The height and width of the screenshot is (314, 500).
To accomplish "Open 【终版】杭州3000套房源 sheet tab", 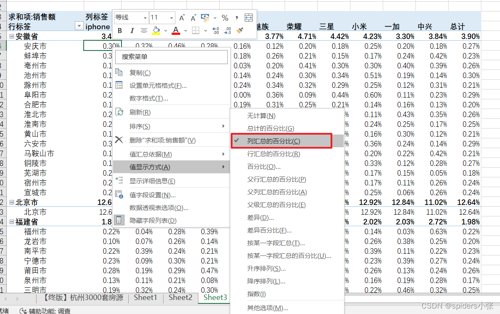I will click(x=82, y=297).
